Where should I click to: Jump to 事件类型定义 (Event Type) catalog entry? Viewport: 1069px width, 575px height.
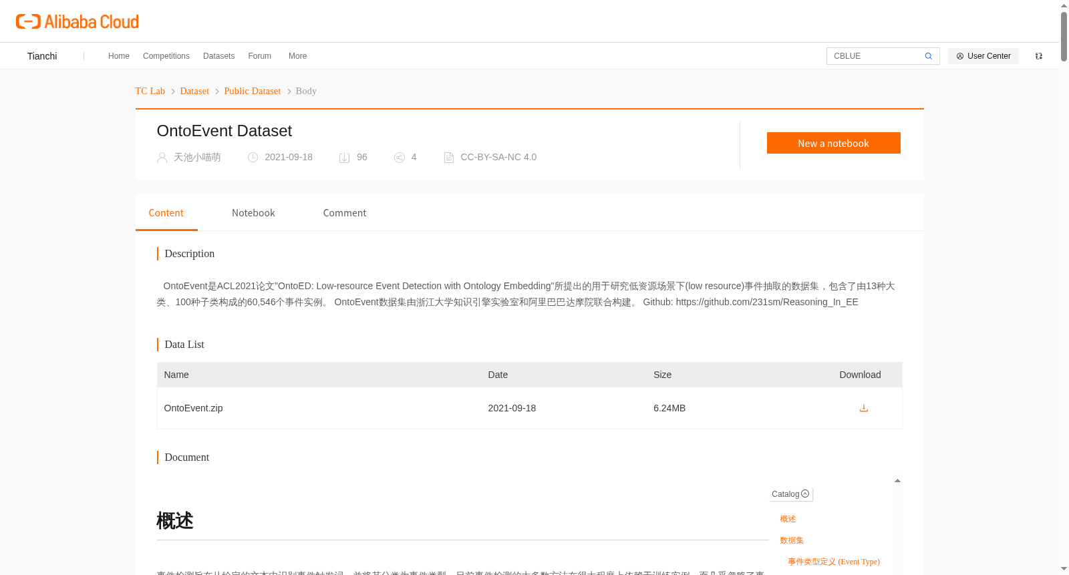[834, 562]
